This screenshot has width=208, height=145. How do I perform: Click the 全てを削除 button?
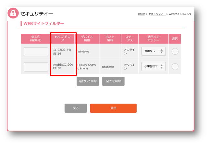point(113,81)
